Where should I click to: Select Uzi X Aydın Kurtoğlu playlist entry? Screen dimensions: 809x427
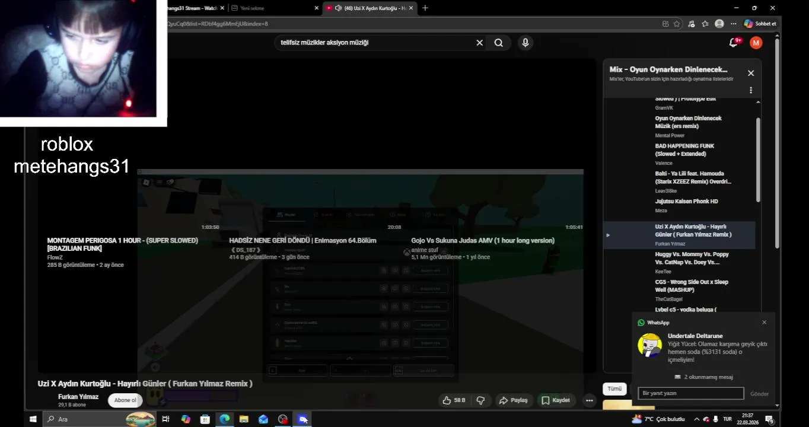click(x=679, y=235)
